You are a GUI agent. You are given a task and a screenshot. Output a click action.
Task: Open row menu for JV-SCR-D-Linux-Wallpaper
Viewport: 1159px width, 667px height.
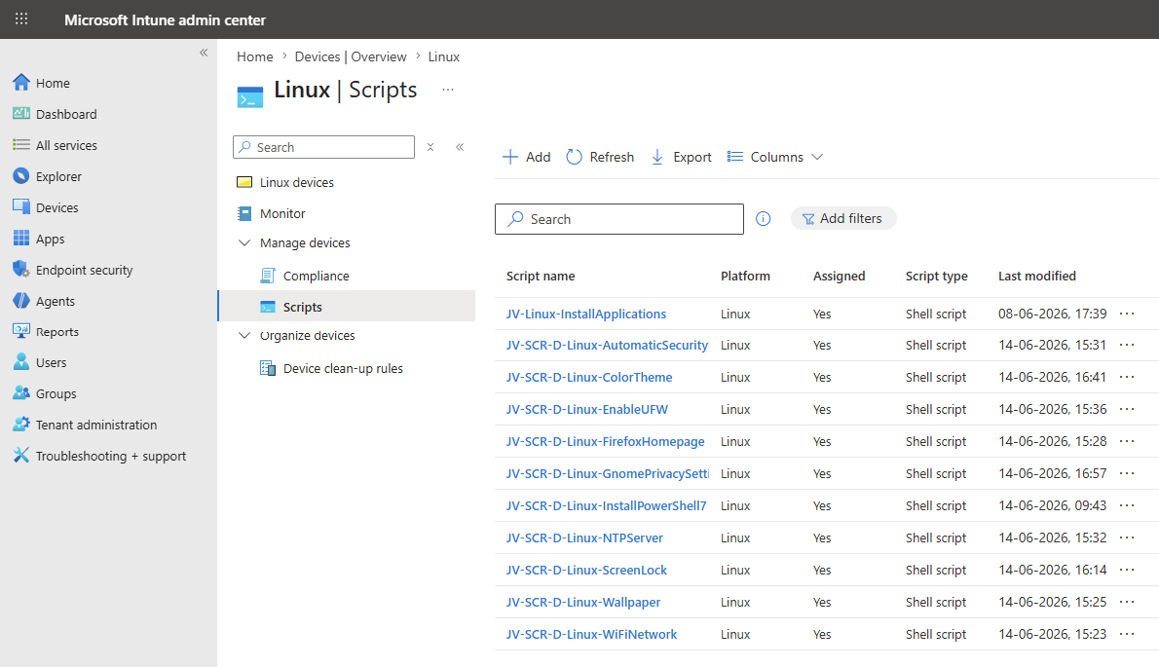tap(1127, 601)
